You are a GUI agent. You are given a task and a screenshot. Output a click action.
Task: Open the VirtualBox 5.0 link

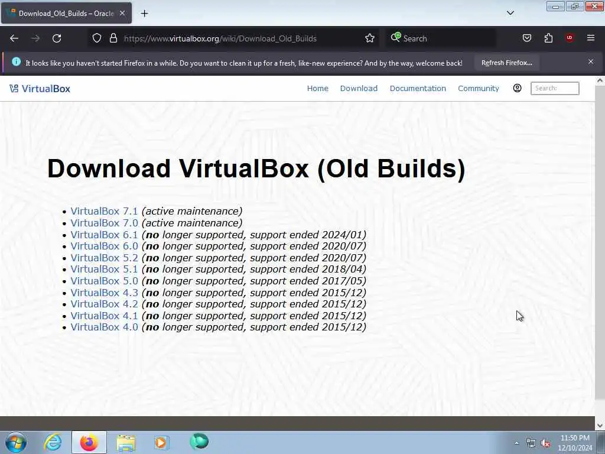click(104, 281)
